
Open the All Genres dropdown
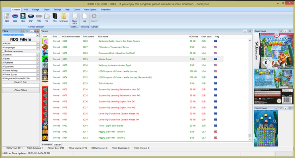pos(38,55)
